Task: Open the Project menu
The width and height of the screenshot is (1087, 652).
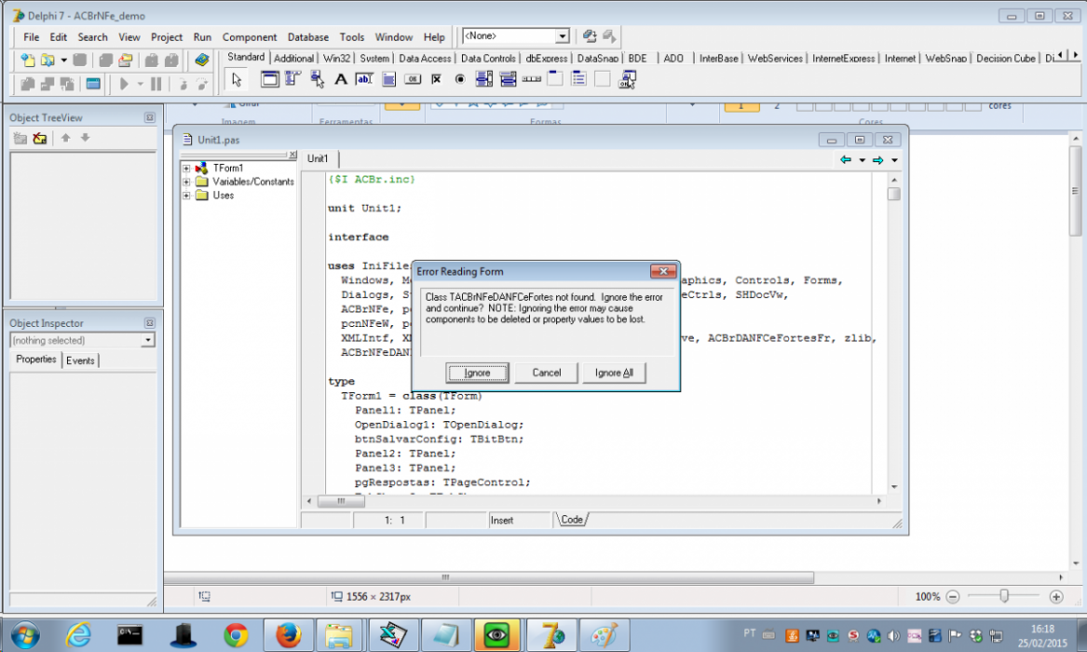Action: pos(167,36)
